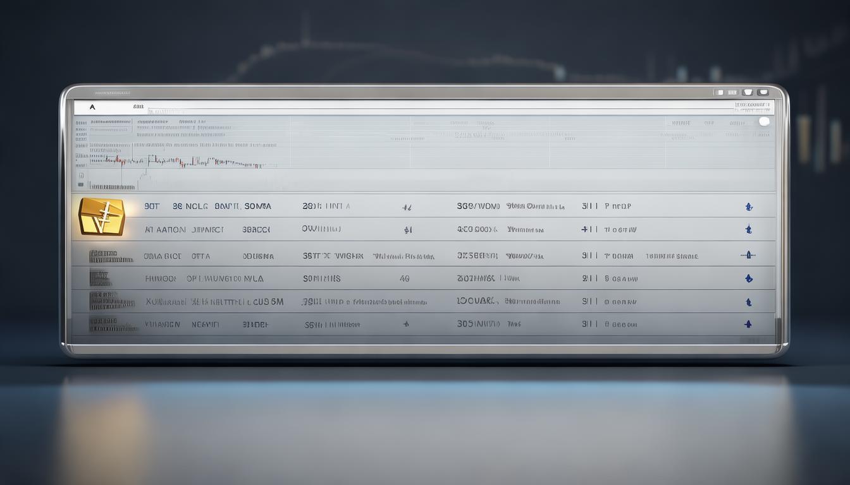The height and width of the screenshot is (485, 850).
Task: Click the blue arrow in the last table row
Action: 748,325
